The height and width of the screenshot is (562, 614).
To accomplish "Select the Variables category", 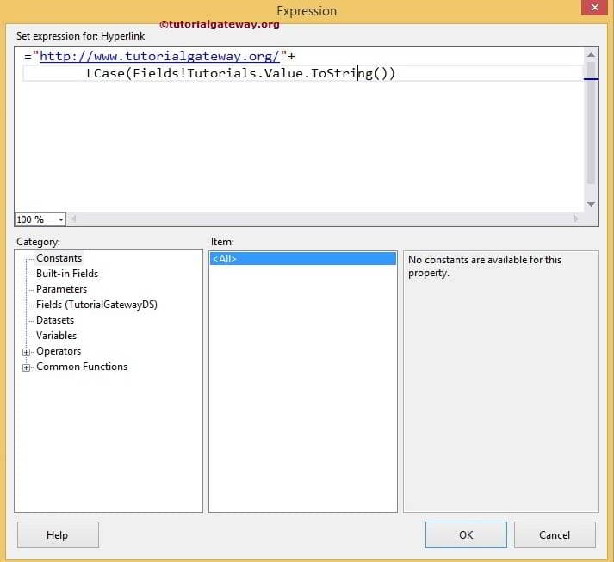I will [56, 336].
